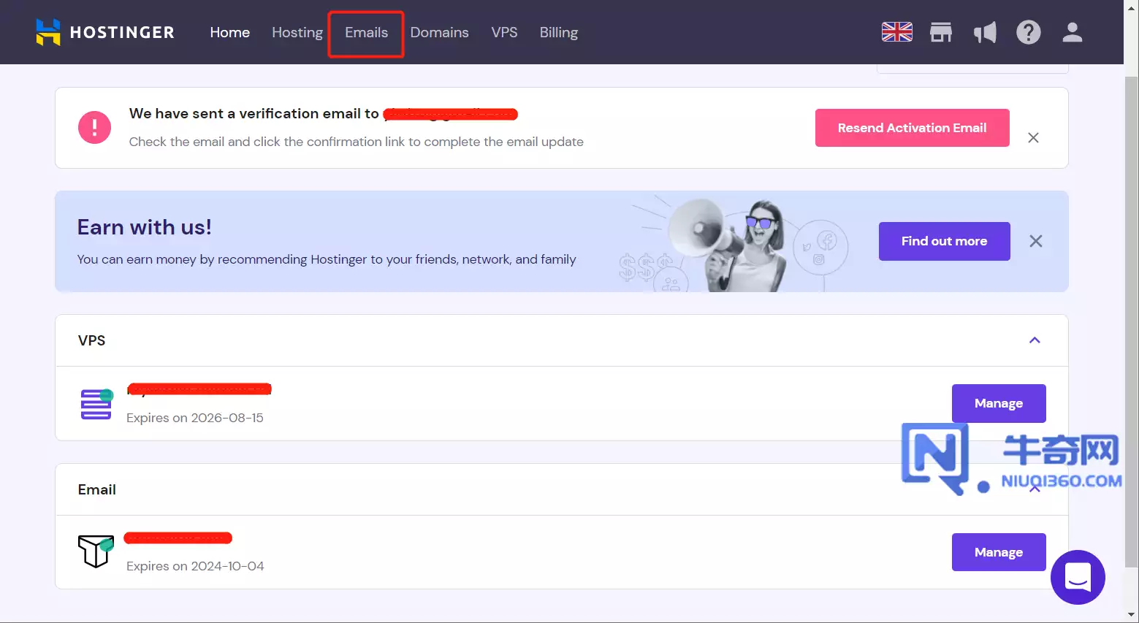
Task: Click the verification alert exclamation icon
Action: [x=94, y=128]
